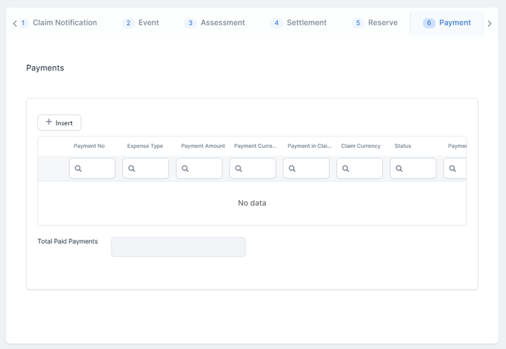Select the Reserve tab
Viewport: 506px width, 349px height.
[x=382, y=23]
